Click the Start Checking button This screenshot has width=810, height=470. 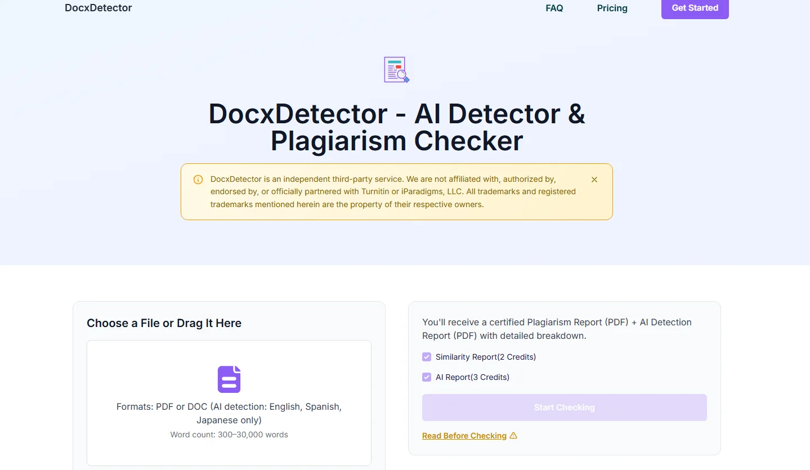[565, 408]
